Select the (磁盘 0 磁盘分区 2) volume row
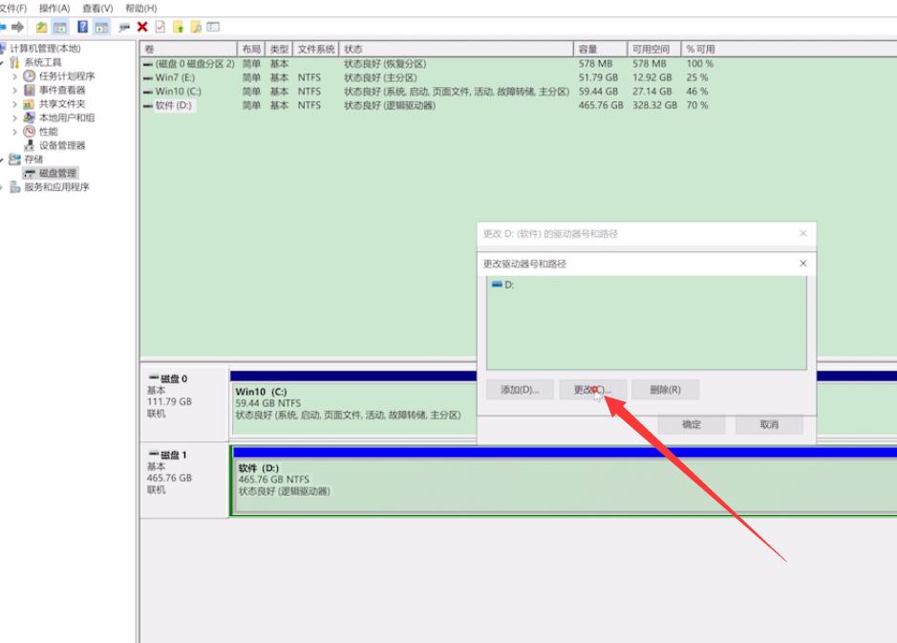897x643 pixels. [x=427, y=63]
